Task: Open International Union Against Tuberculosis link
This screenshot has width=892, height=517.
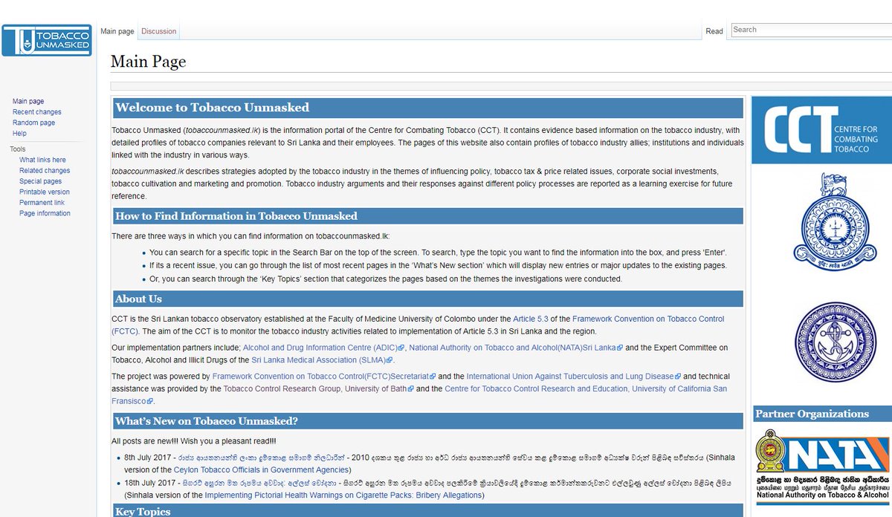Action: click(x=574, y=377)
